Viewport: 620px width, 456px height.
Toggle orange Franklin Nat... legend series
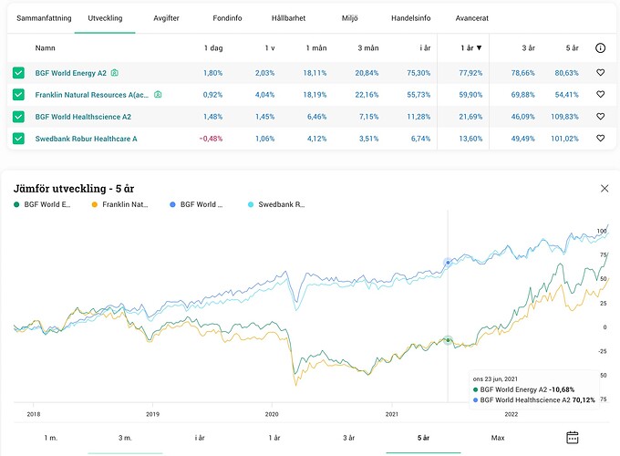[119, 204]
